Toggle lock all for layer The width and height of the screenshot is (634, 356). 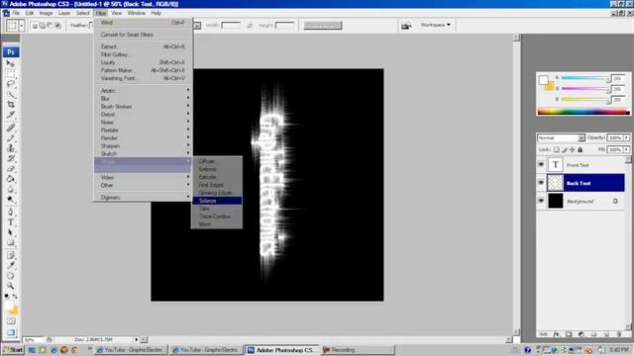pyautogui.click(x=581, y=149)
